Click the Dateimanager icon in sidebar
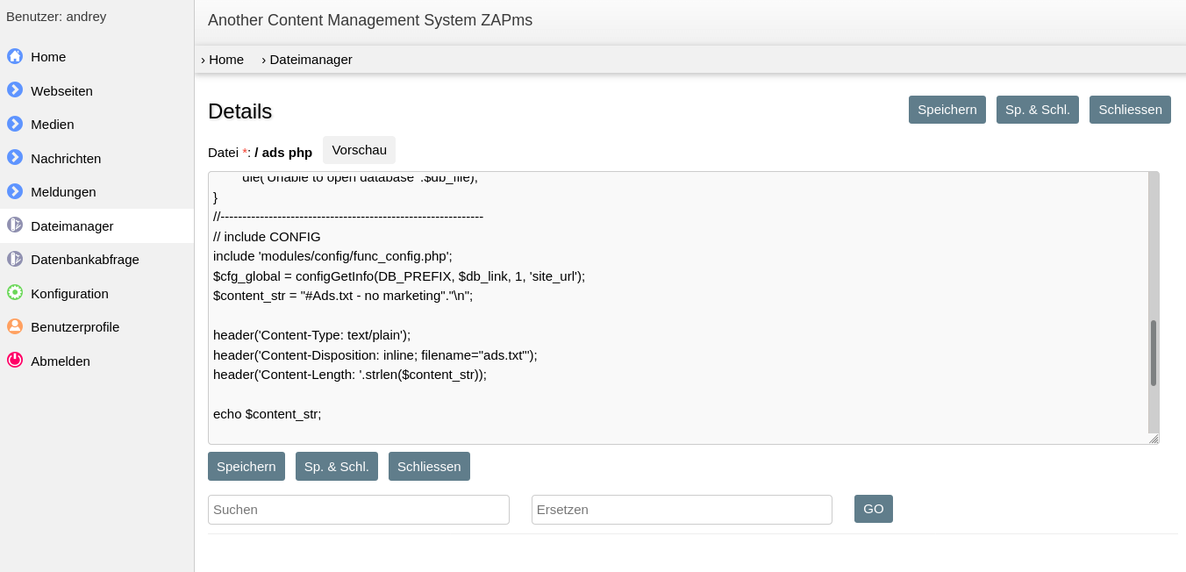Image resolution: width=1186 pixels, height=572 pixels. [x=15, y=225]
